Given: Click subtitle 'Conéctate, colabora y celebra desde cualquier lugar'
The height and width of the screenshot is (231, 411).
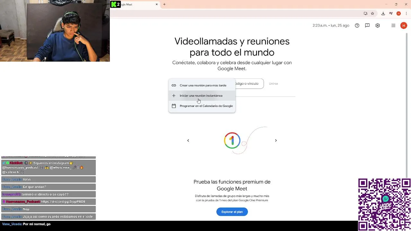Looking at the screenshot, I should 232,65.
